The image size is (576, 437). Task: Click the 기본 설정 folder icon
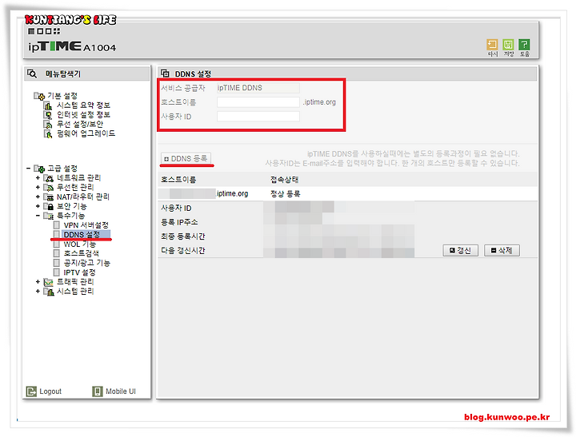click(x=39, y=96)
